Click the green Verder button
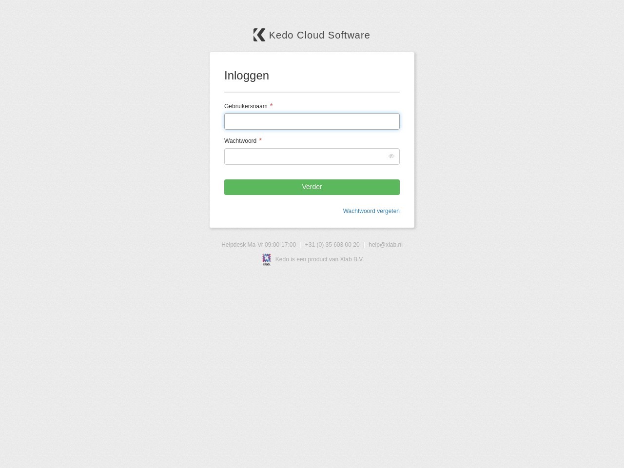The width and height of the screenshot is (624, 468). click(x=312, y=187)
